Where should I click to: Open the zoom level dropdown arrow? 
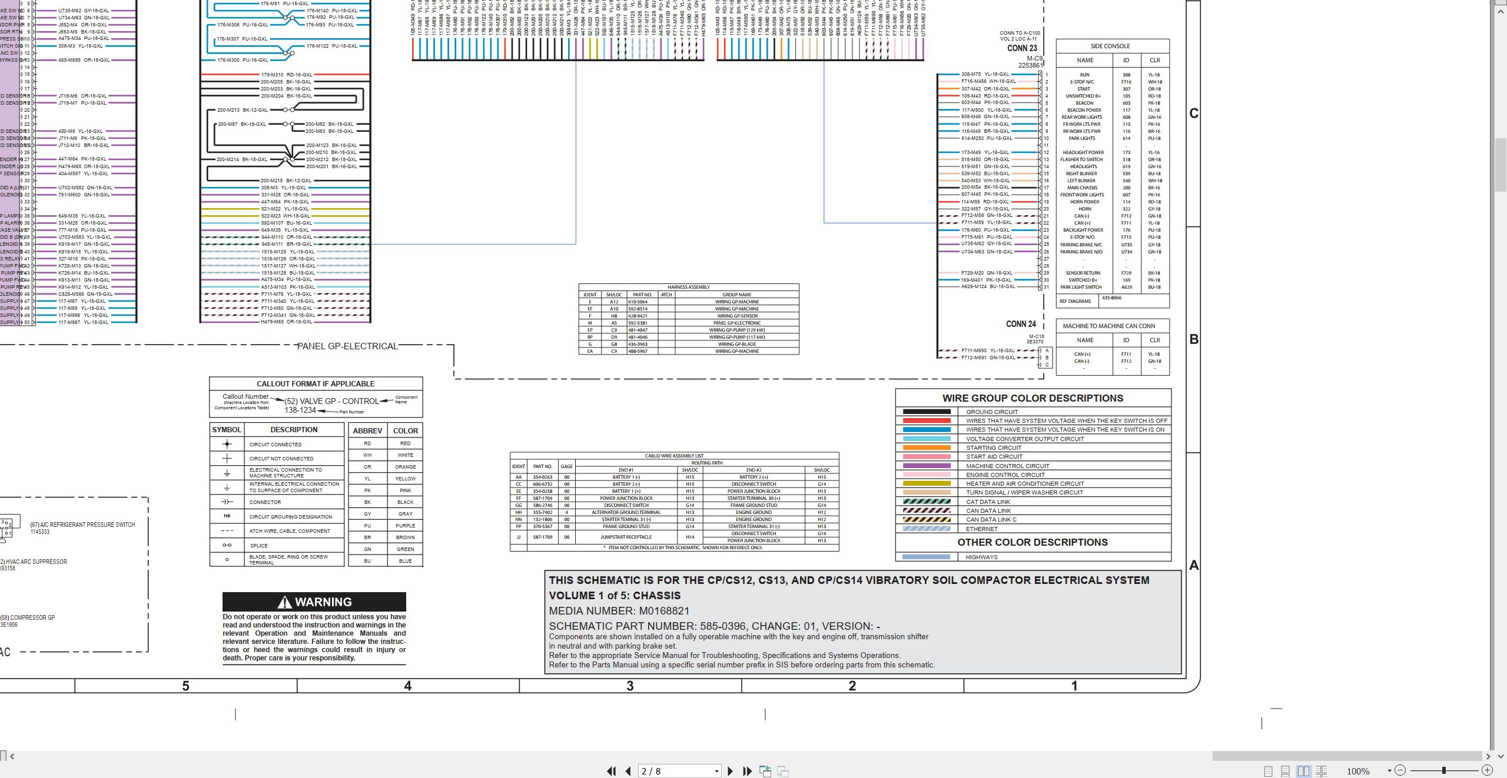coord(1389,771)
